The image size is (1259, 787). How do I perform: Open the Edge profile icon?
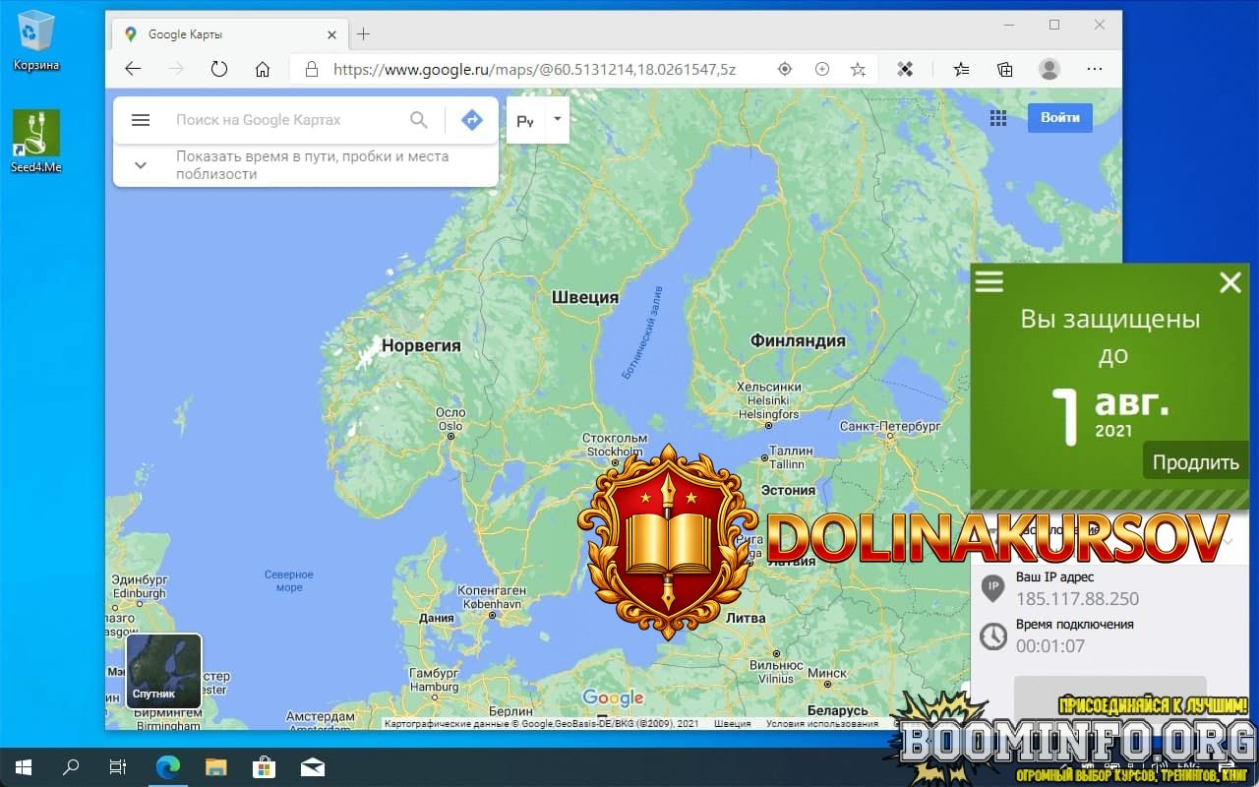pyautogui.click(x=1049, y=69)
